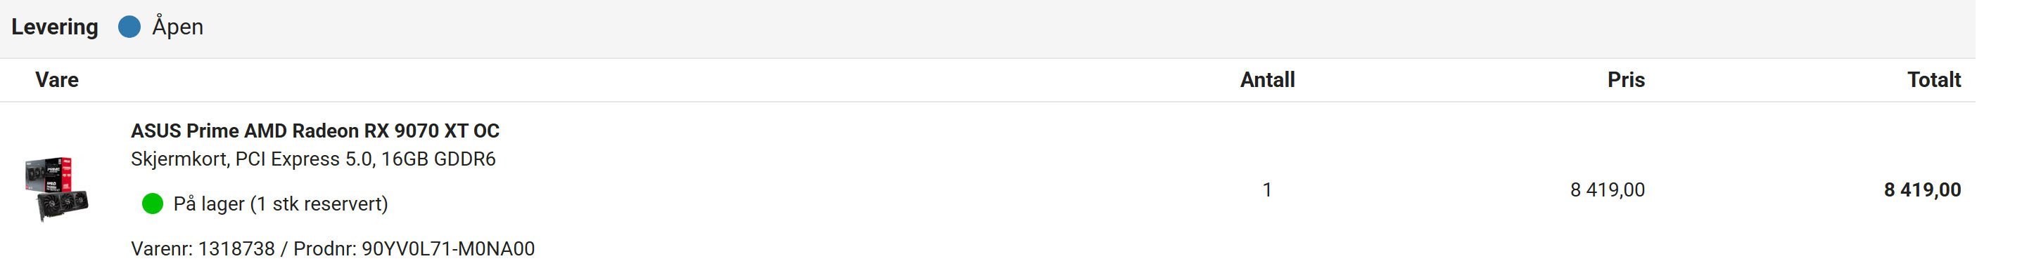Open the ASUS graphics card product thumbnail
The height and width of the screenshot is (280, 2022).
click(55, 189)
